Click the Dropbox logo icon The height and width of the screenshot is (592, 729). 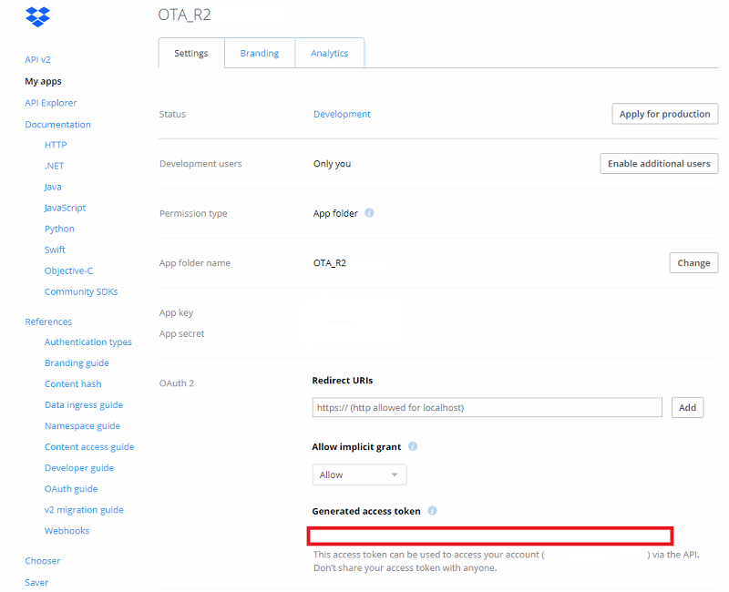(37, 17)
